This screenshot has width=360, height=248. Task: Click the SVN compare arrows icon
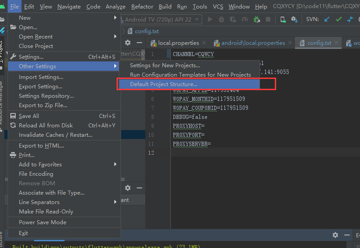(x=350, y=19)
